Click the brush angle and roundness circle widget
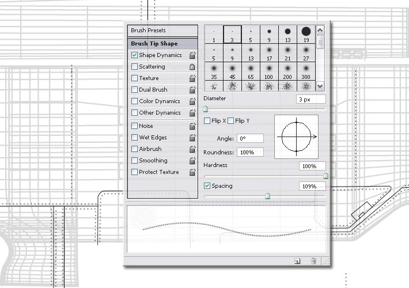 (x=296, y=137)
